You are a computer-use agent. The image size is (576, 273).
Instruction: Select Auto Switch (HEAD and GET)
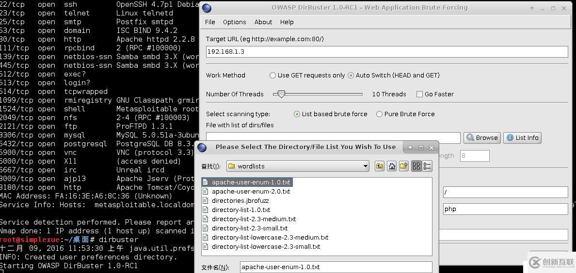393,75
